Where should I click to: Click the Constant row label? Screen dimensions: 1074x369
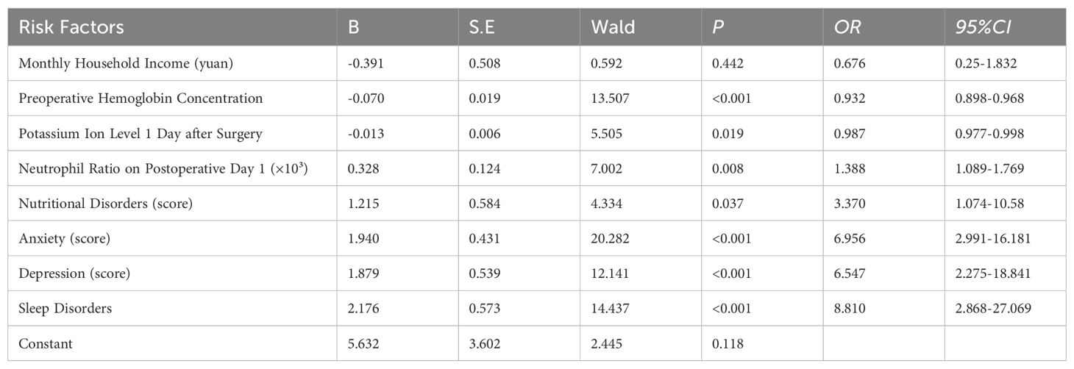coord(46,343)
